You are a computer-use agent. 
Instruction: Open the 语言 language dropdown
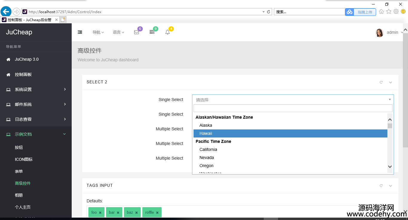(118, 32)
